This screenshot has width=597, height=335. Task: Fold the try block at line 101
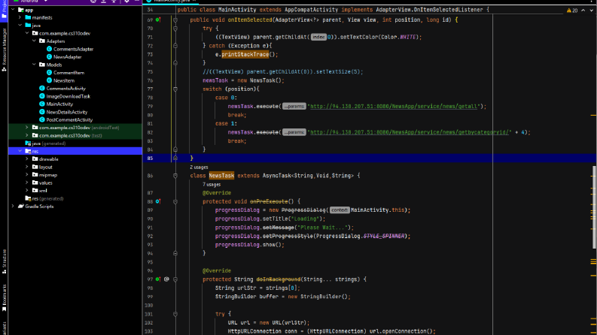[x=175, y=314]
